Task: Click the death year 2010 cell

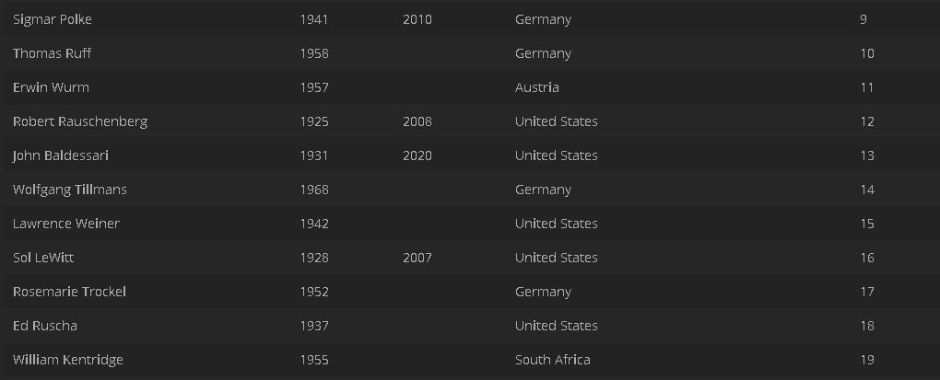Action: pyautogui.click(x=417, y=19)
